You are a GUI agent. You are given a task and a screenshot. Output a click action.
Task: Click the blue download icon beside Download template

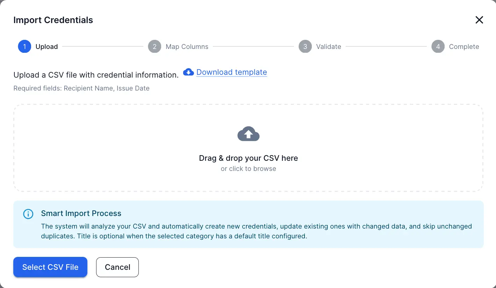[188, 72]
